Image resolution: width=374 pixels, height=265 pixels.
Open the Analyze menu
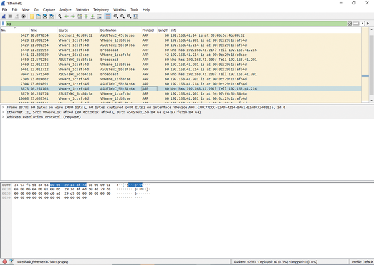click(x=65, y=10)
